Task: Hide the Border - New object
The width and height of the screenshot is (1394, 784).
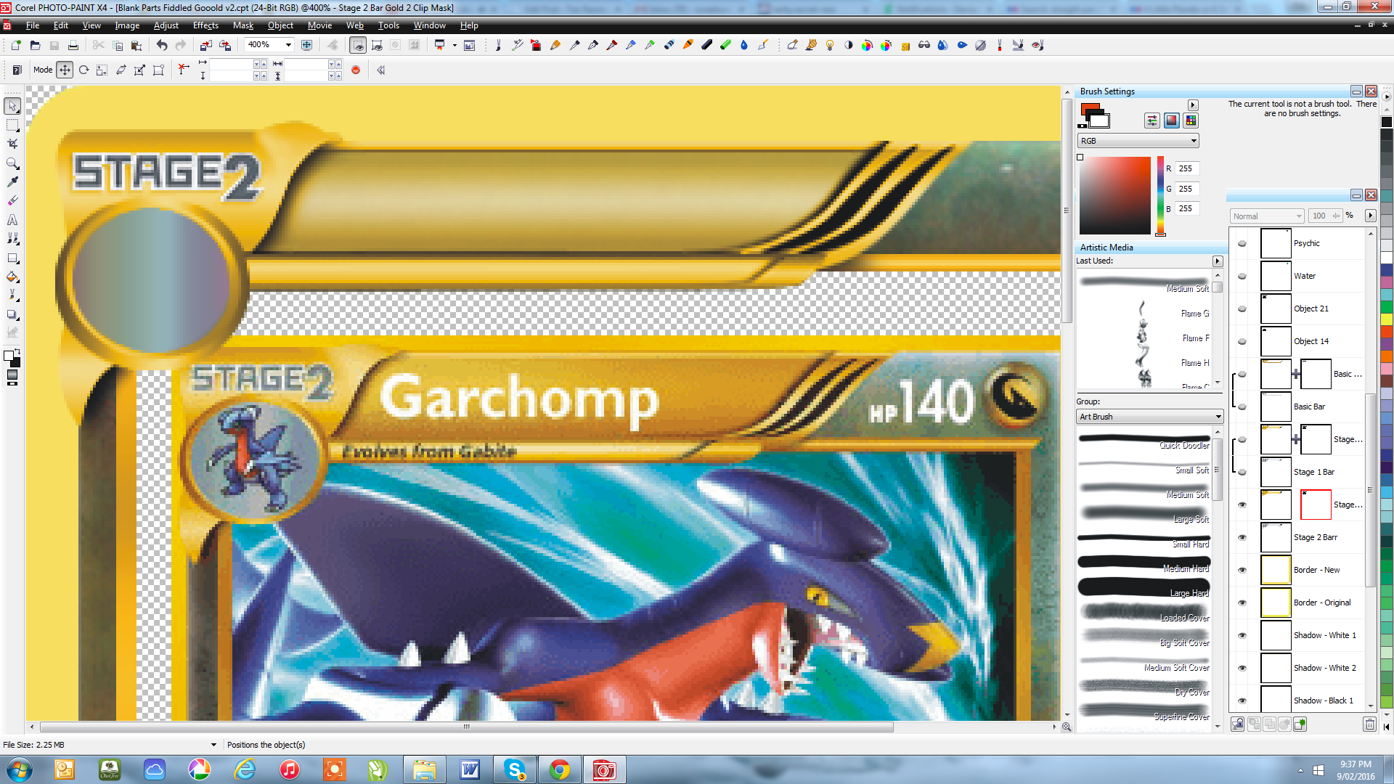Action: click(1242, 570)
